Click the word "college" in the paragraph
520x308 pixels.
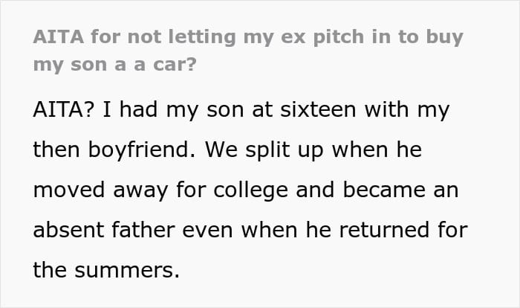click(256, 190)
